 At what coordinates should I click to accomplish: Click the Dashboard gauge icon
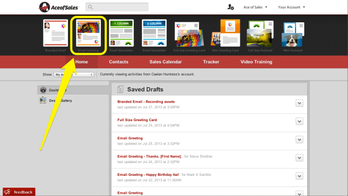[x=43, y=90]
